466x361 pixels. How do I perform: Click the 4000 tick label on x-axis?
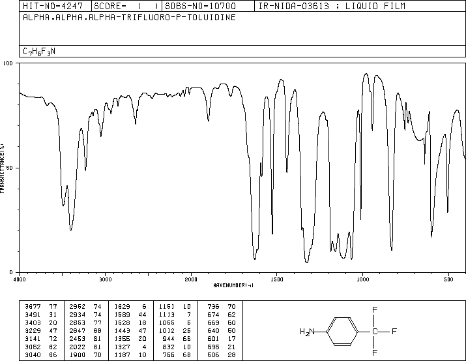point(20,279)
